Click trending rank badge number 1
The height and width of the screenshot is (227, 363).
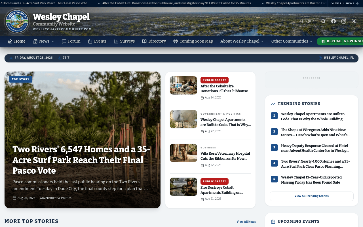tap(274, 116)
